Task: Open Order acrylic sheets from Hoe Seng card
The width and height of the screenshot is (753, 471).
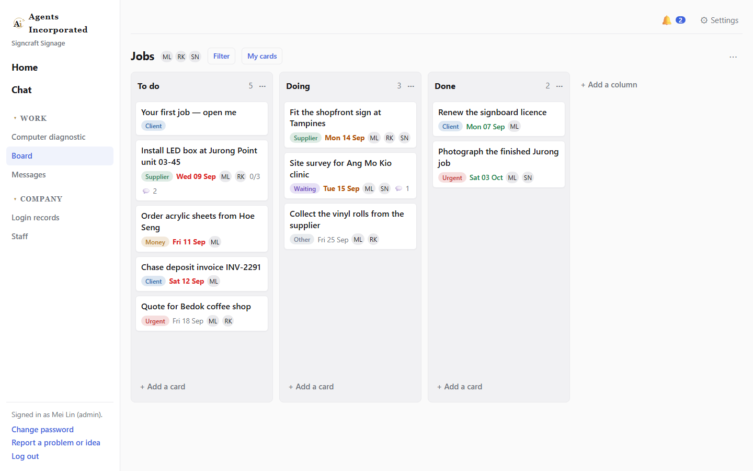Action: tap(202, 229)
